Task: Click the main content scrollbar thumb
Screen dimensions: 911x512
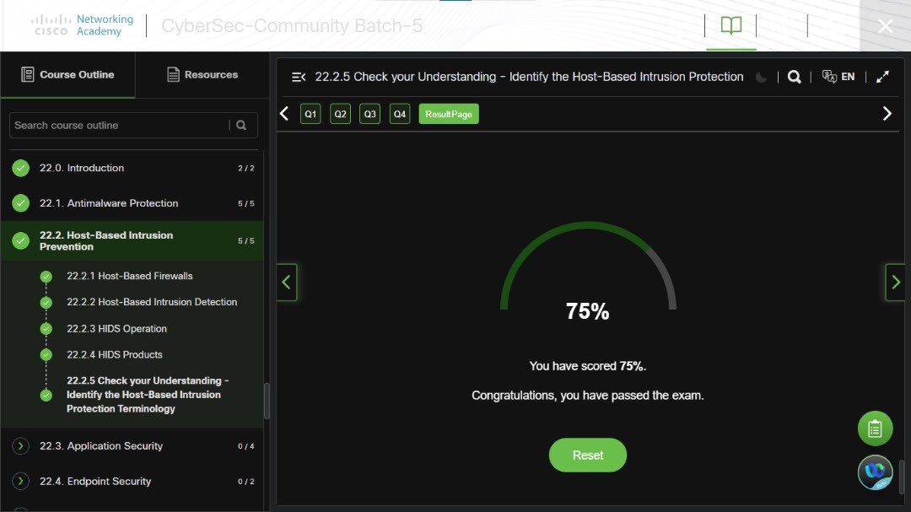Action: [x=902, y=477]
